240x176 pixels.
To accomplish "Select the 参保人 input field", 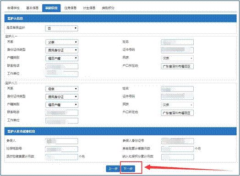I will pos(62,141).
